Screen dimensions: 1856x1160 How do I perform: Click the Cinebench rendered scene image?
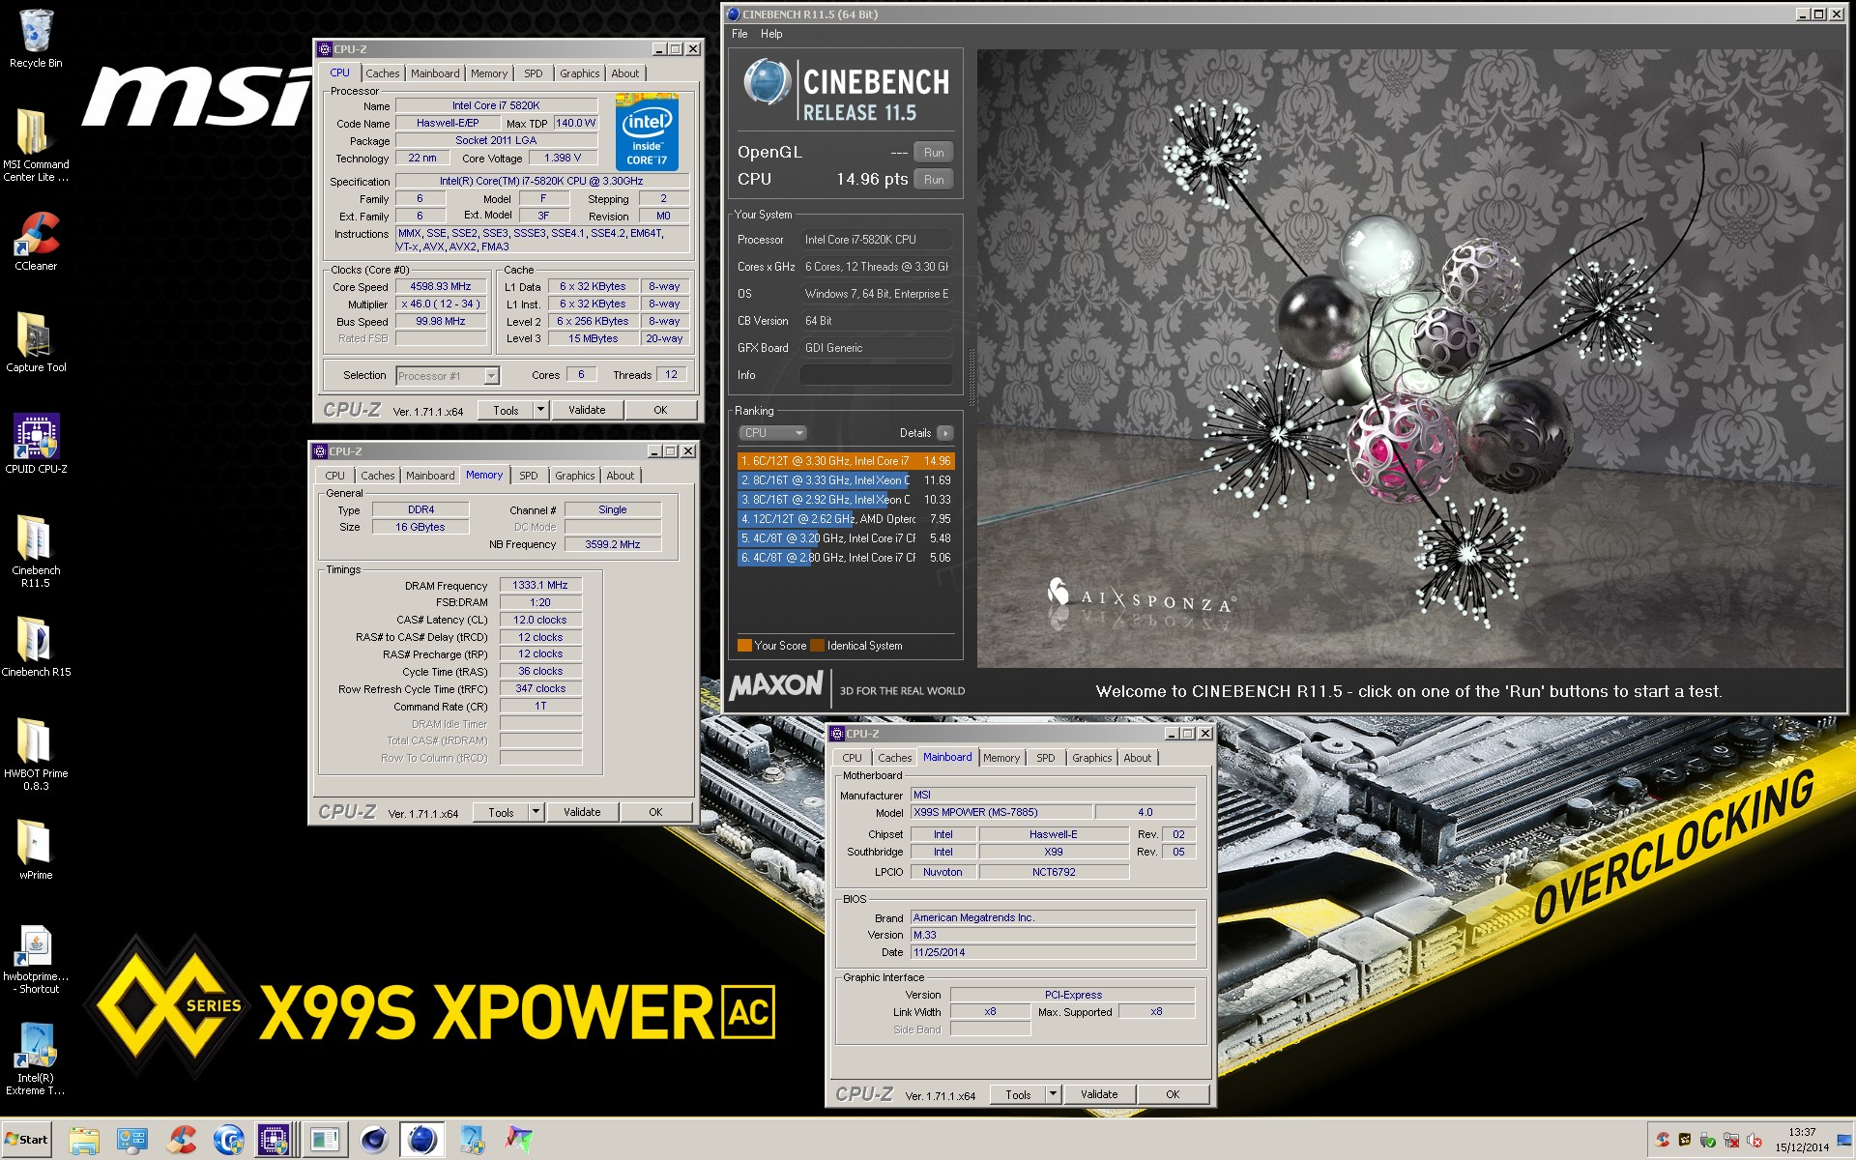(x=1410, y=358)
